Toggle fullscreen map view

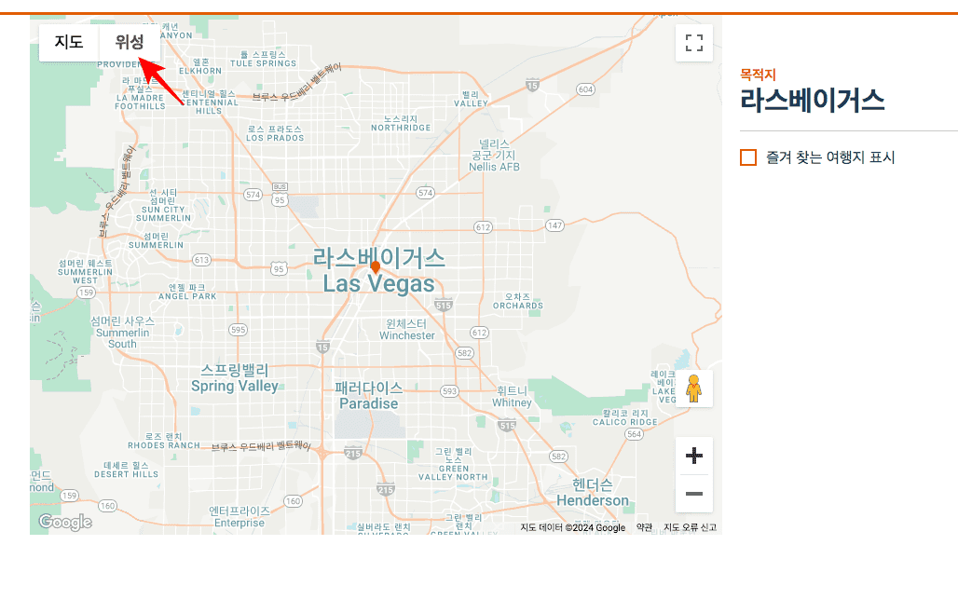point(694,43)
